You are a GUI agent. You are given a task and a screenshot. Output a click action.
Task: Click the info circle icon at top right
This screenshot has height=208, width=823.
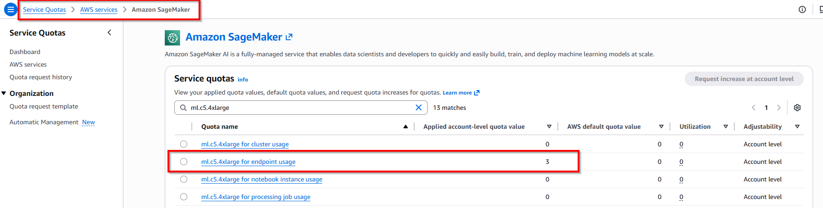click(802, 9)
